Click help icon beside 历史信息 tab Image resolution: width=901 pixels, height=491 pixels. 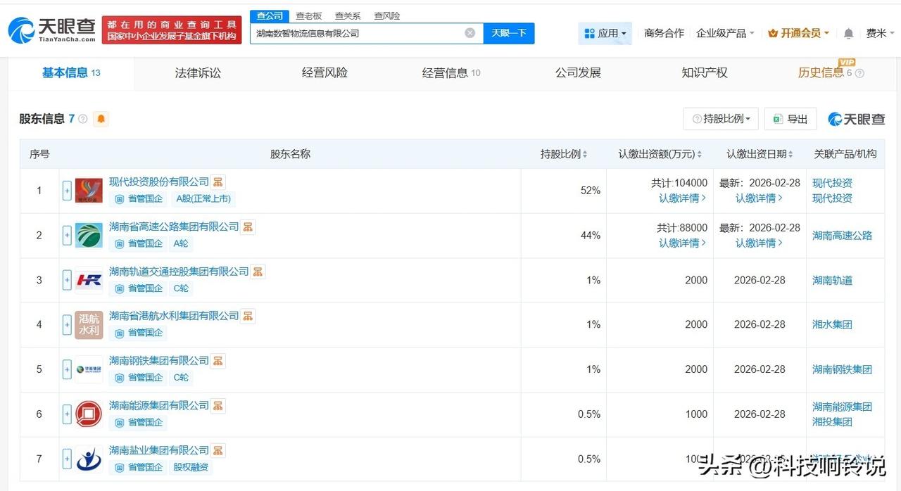click(859, 73)
